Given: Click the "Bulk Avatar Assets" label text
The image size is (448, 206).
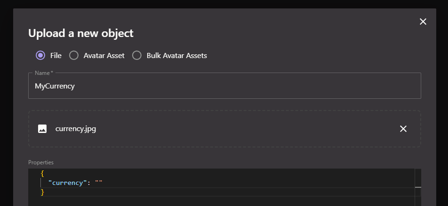Looking at the screenshot, I should 177,55.
